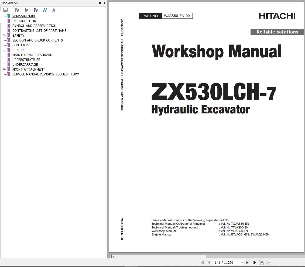The image size is (305, 267).
Task: Click 'Engine Manual' line text
Action: (162, 235)
